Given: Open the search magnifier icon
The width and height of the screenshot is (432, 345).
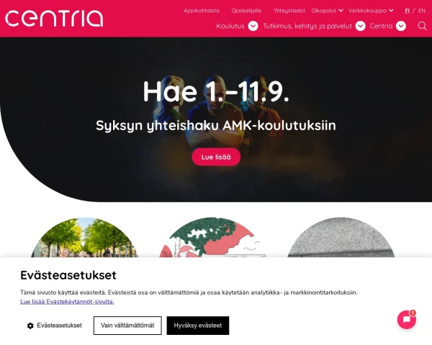Looking at the screenshot, I should [422, 26].
